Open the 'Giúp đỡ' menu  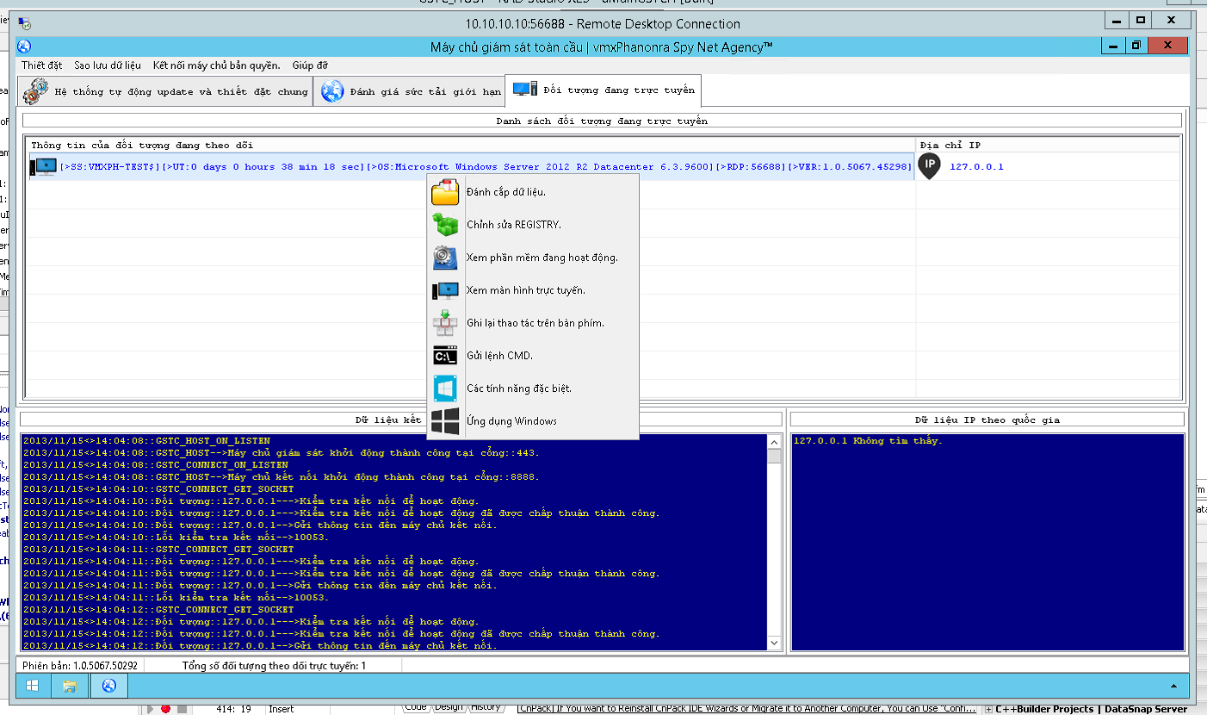click(310, 65)
